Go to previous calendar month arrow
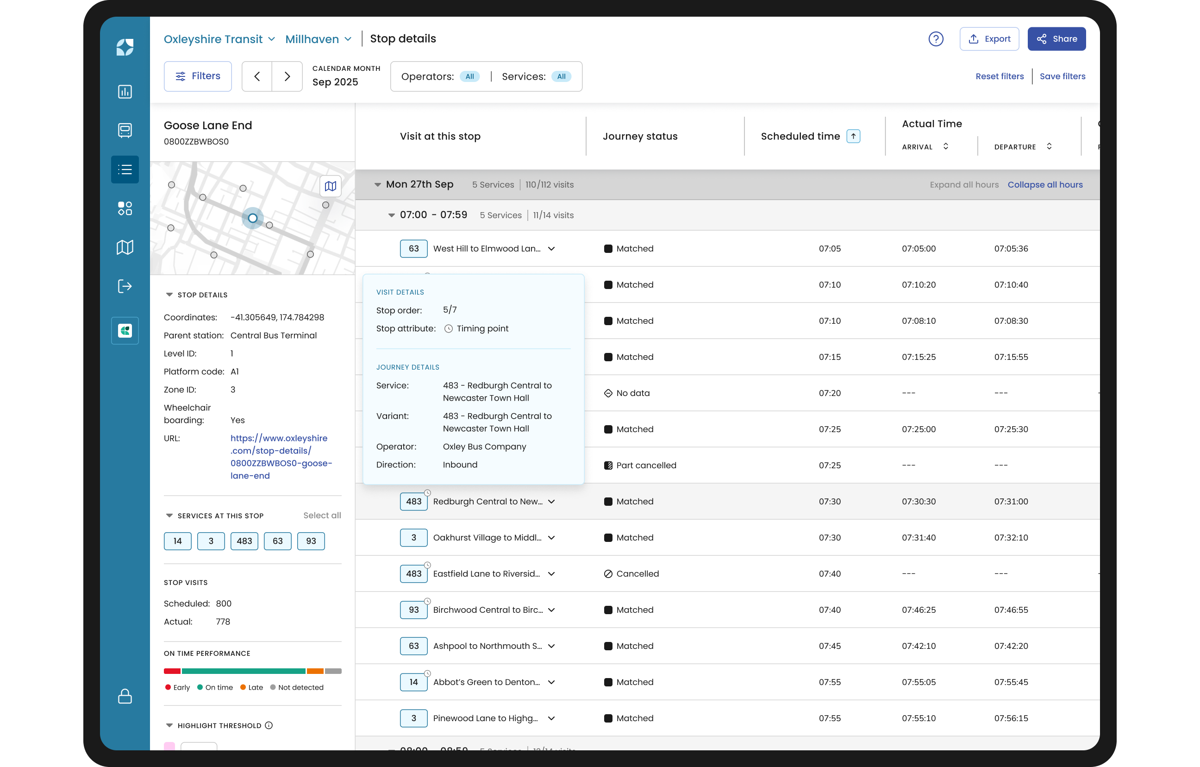Screen dimensions: 1200x767 (257, 76)
